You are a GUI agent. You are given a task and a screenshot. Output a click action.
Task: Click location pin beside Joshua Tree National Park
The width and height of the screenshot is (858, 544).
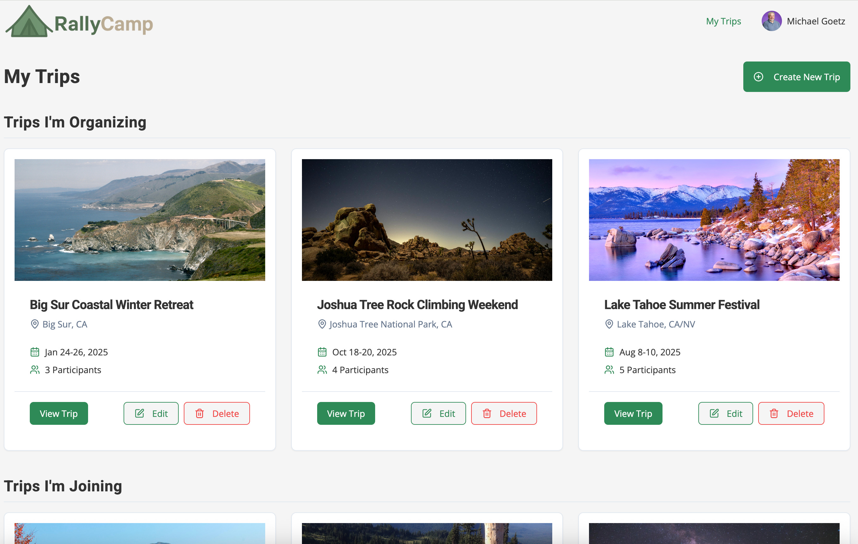(x=322, y=324)
